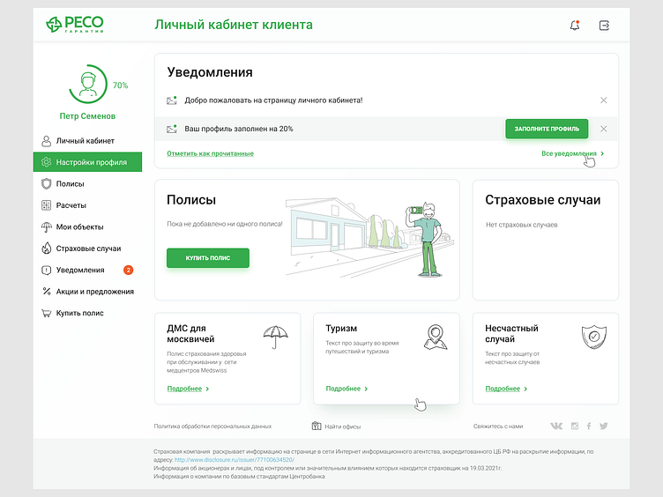Click the logout icon in header
Screen dimensions: 663x497
click(x=604, y=26)
